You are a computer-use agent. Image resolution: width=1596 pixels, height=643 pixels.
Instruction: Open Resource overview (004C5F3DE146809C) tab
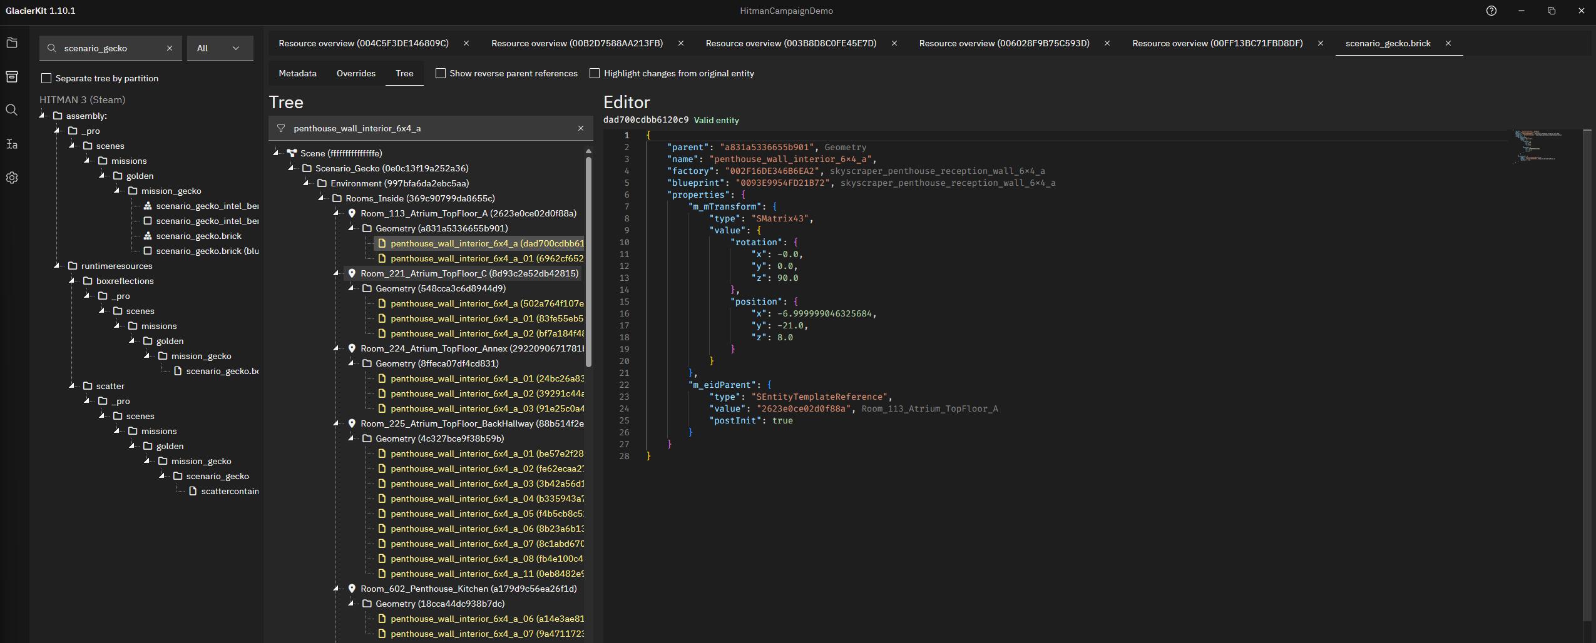pos(364,43)
